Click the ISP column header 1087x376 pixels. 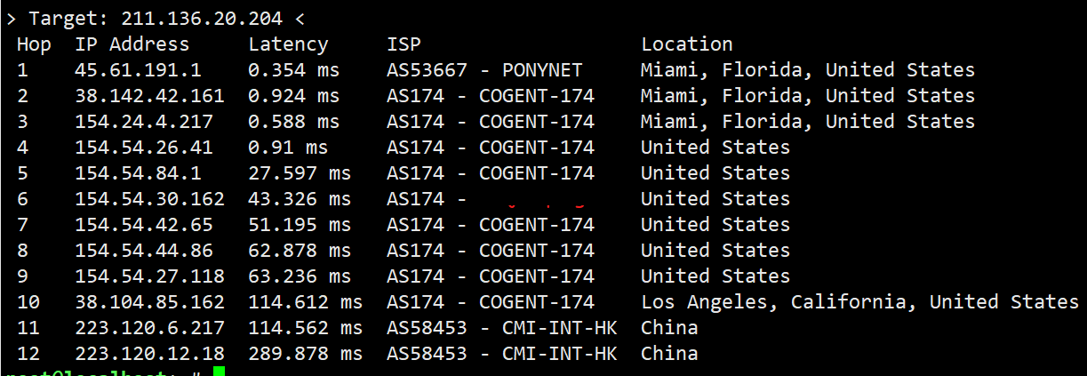pos(404,44)
